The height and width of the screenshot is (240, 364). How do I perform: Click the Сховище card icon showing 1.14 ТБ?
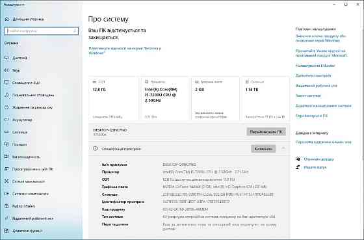tap(247, 82)
